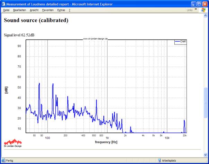Click the Internet Explorer page icon in title bar
209x164 pixels.
pos(3,3)
